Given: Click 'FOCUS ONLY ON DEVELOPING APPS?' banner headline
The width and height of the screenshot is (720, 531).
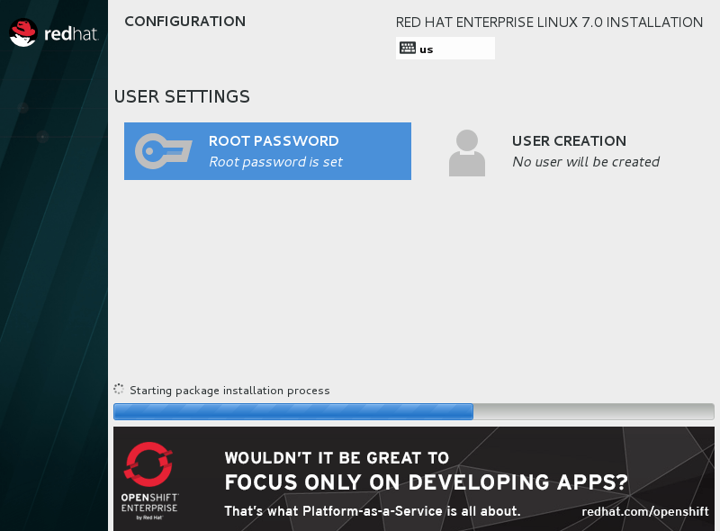Looking at the screenshot, I should coord(426,481).
